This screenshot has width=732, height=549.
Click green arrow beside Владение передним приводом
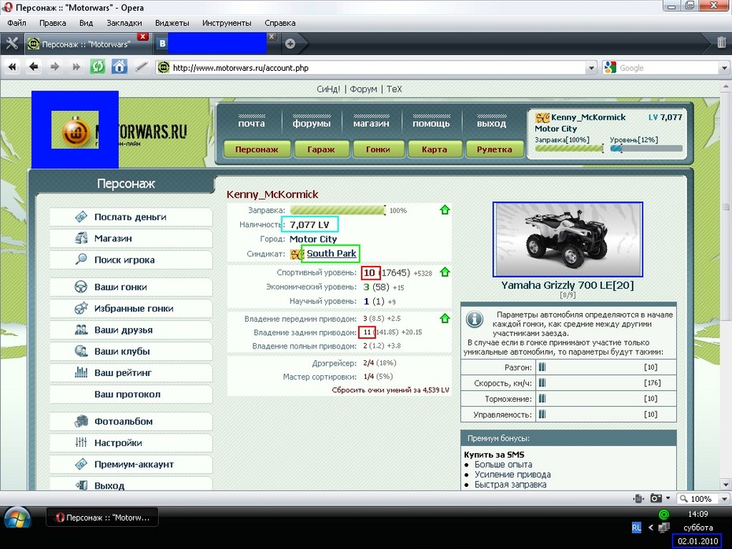pos(445,319)
